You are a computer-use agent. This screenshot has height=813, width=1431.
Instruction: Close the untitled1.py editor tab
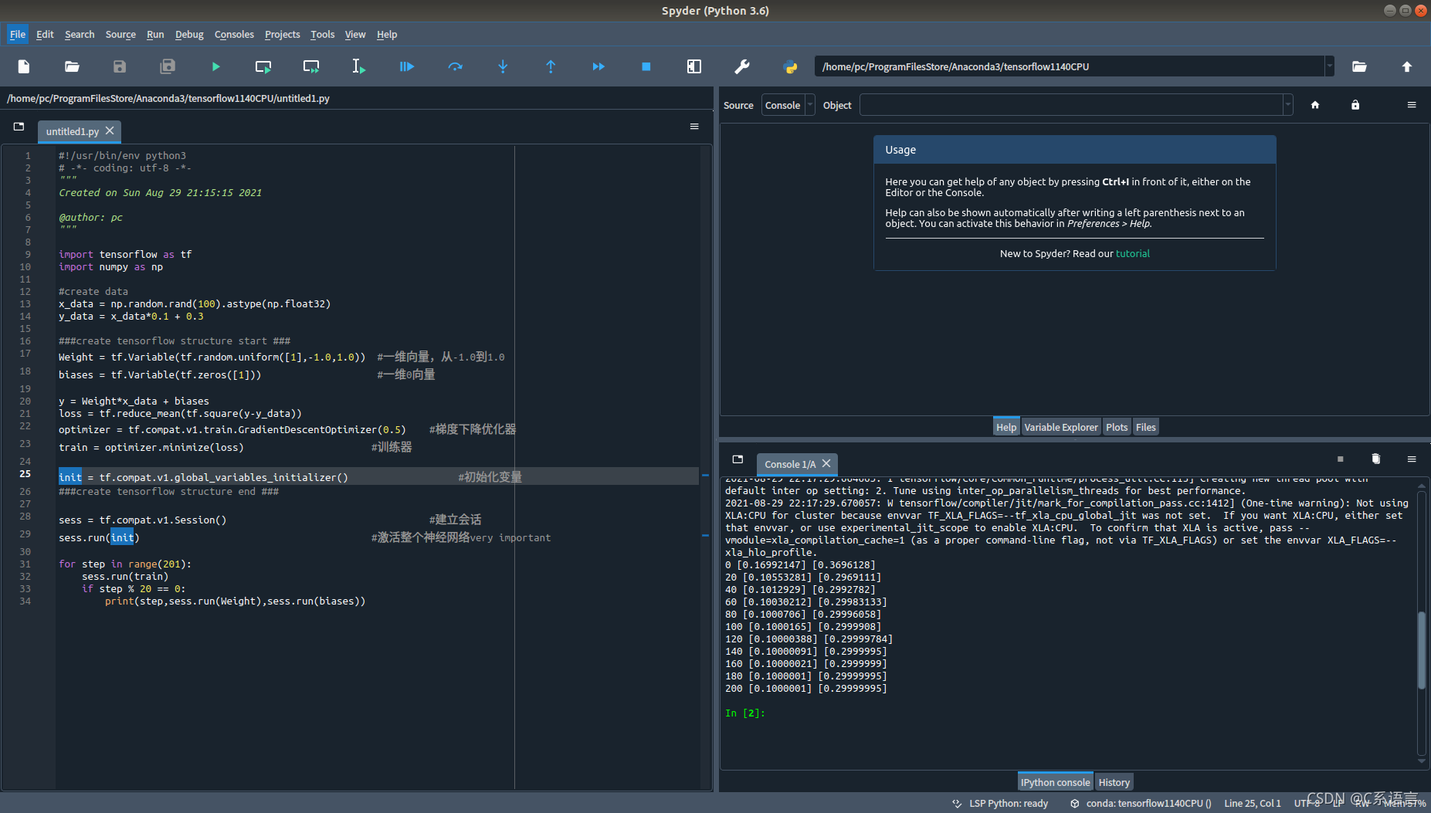(x=110, y=130)
